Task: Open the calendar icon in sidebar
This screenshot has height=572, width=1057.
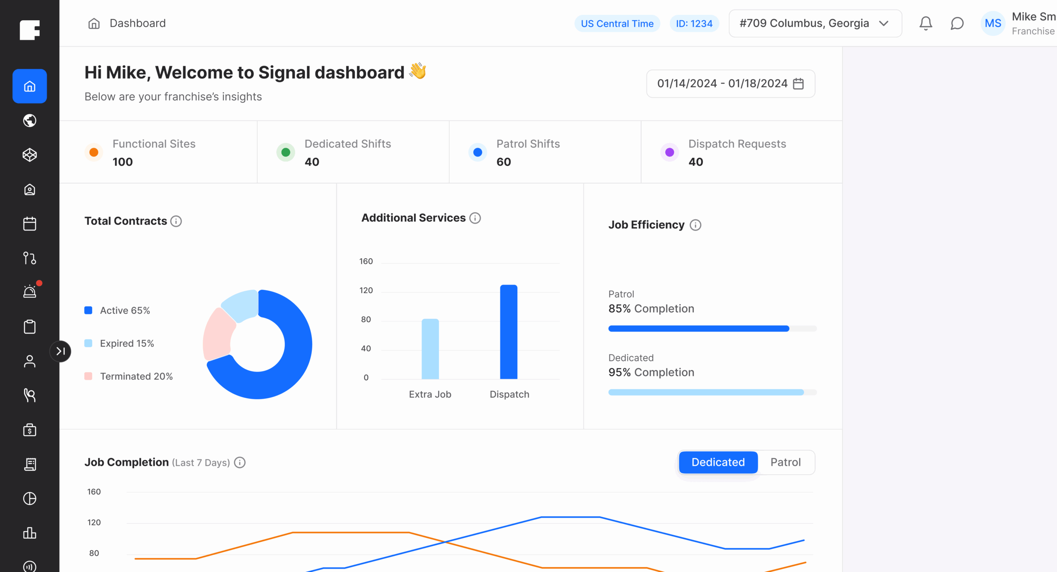Action: pyautogui.click(x=29, y=224)
